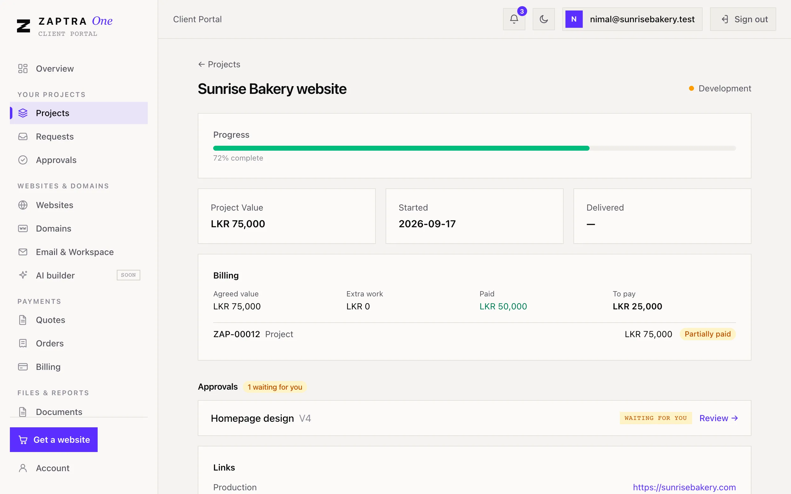This screenshot has height=494, width=791.
Task: Click the Development status label
Action: click(720, 89)
